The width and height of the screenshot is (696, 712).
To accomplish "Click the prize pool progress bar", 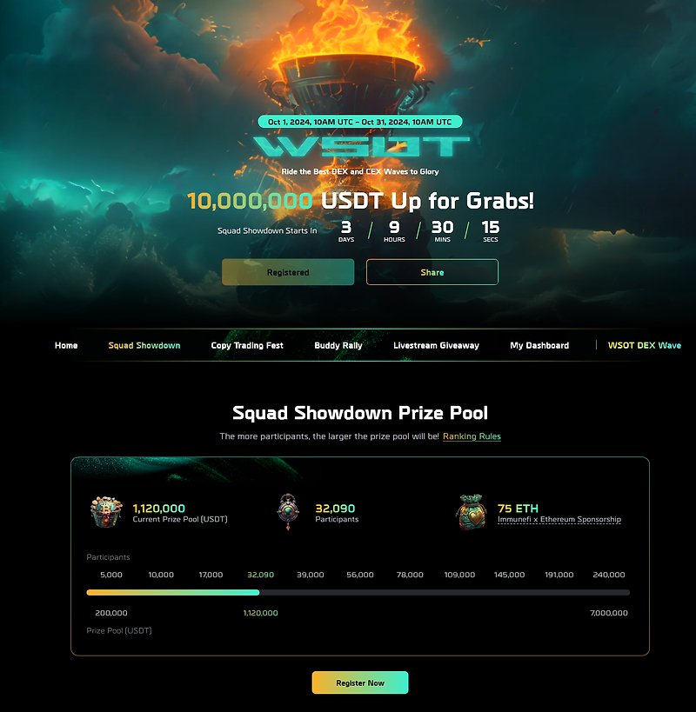I will (x=358, y=593).
